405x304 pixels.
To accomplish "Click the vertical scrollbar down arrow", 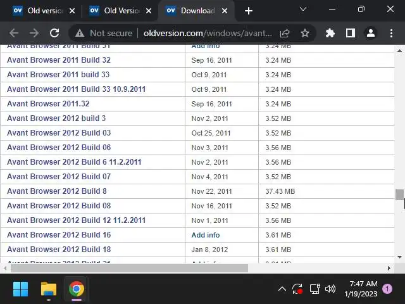I will coord(399,257).
